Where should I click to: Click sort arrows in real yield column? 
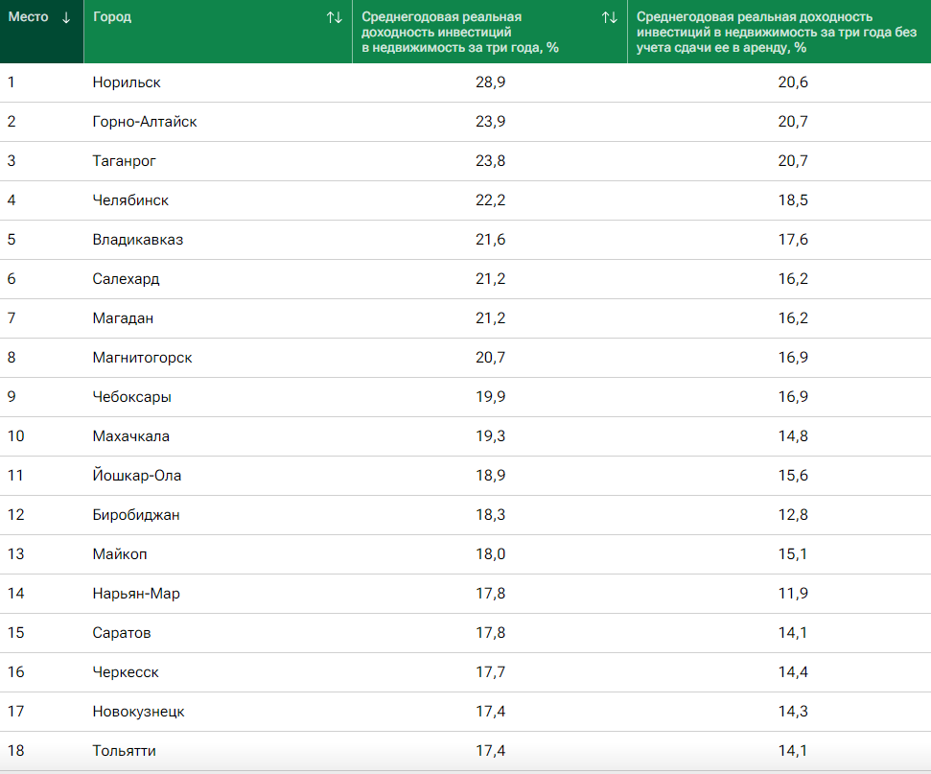click(x=609, y=17)
